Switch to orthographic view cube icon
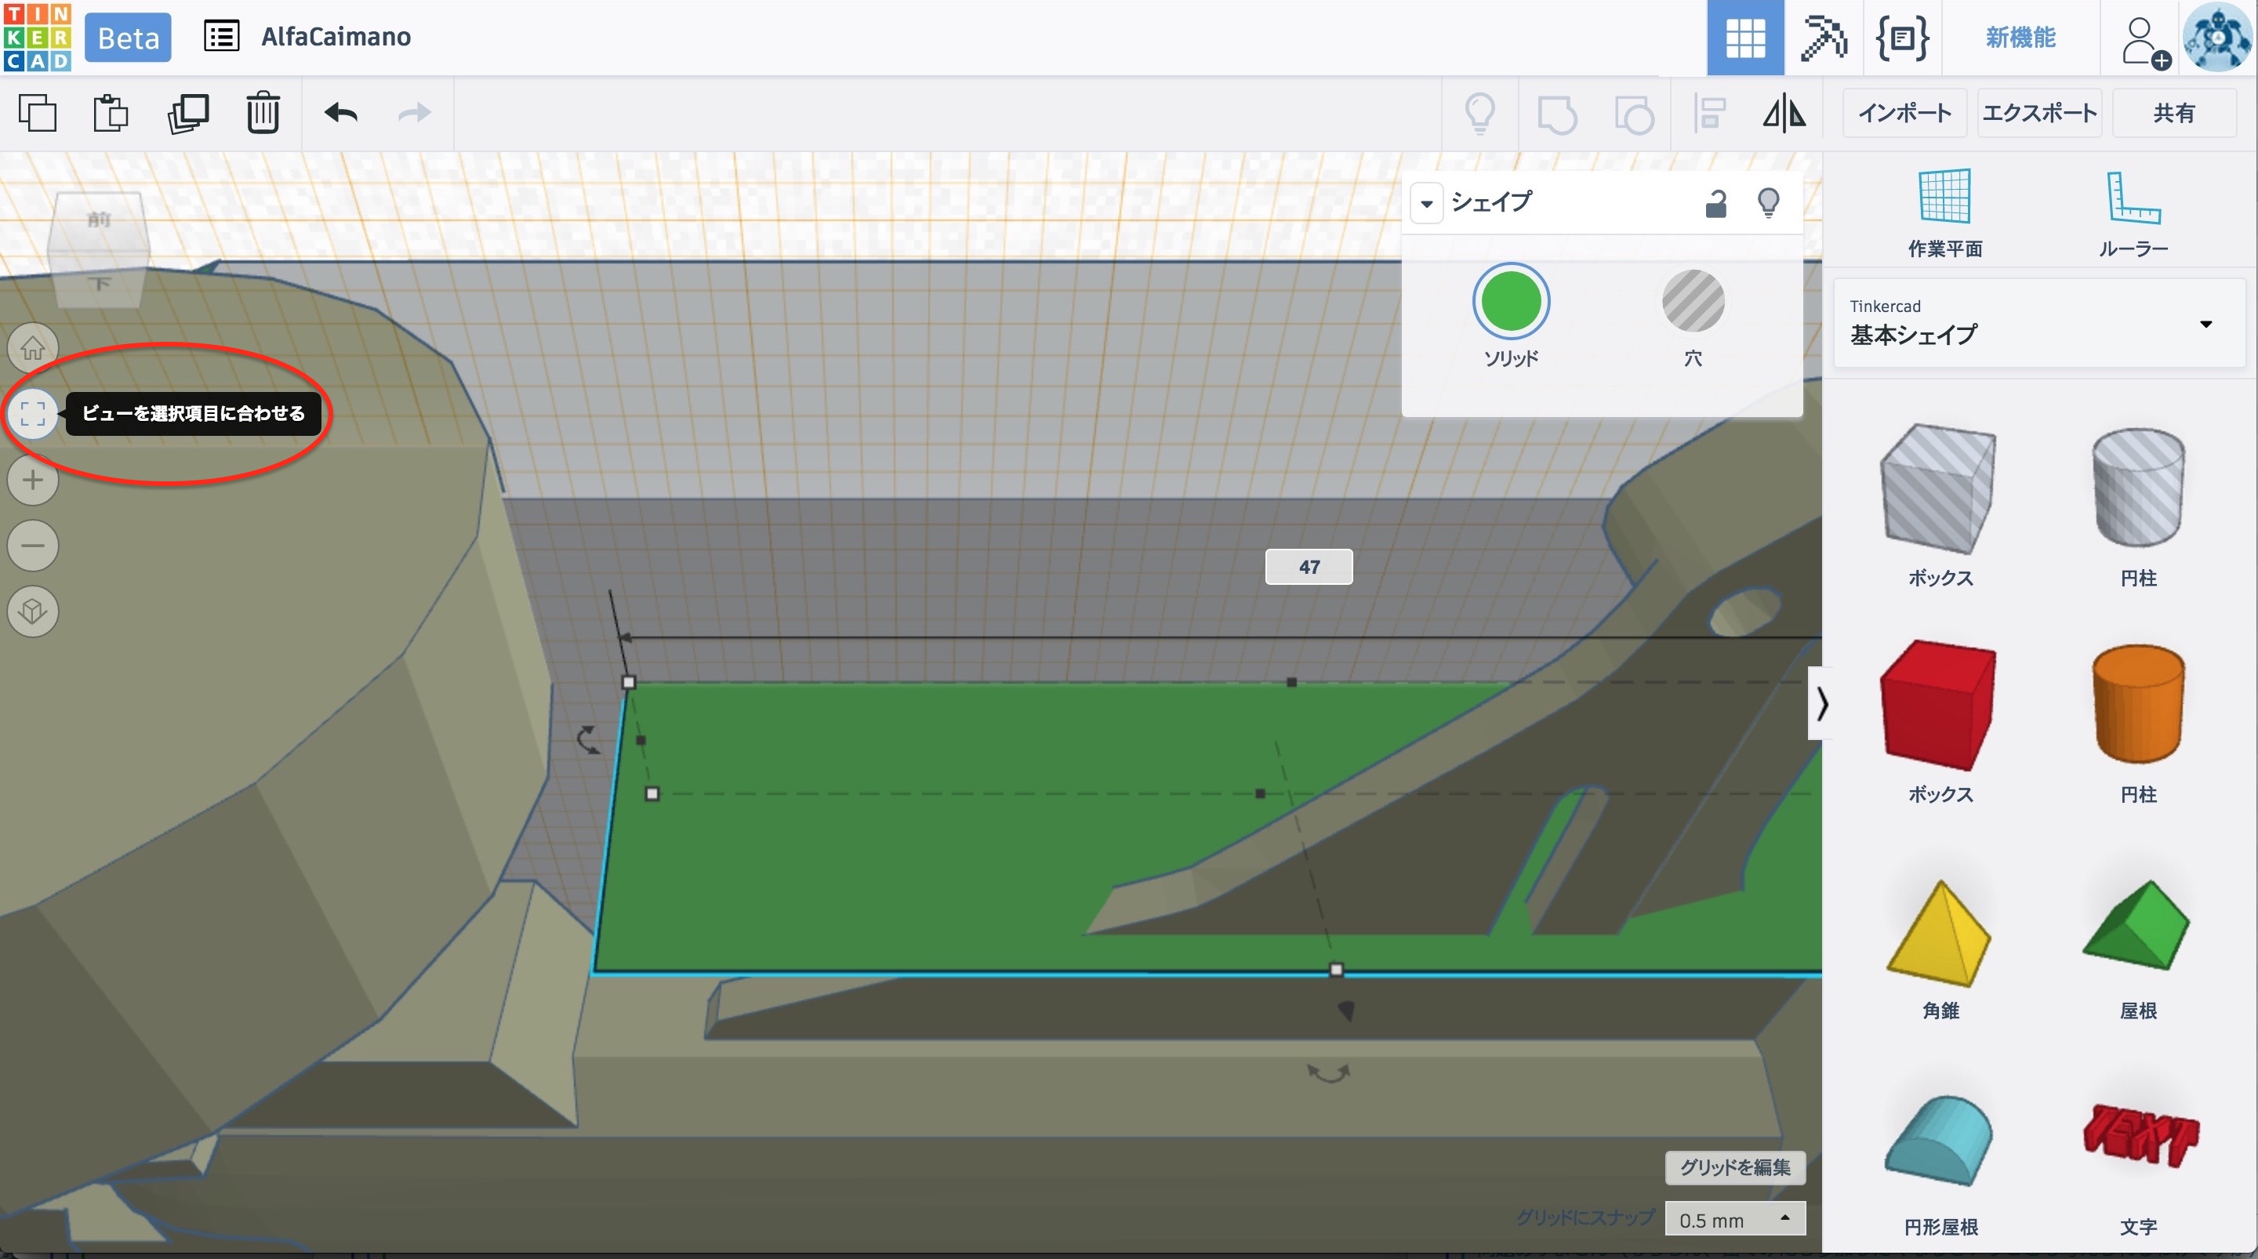Screen dimensions: 2258x1259 click(x=33, y=611)
